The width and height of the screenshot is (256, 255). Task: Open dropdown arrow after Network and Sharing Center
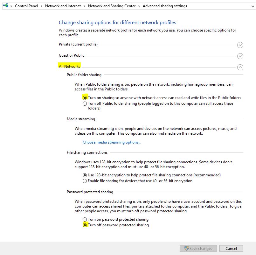pyautogui.click(x=139, y=6)
